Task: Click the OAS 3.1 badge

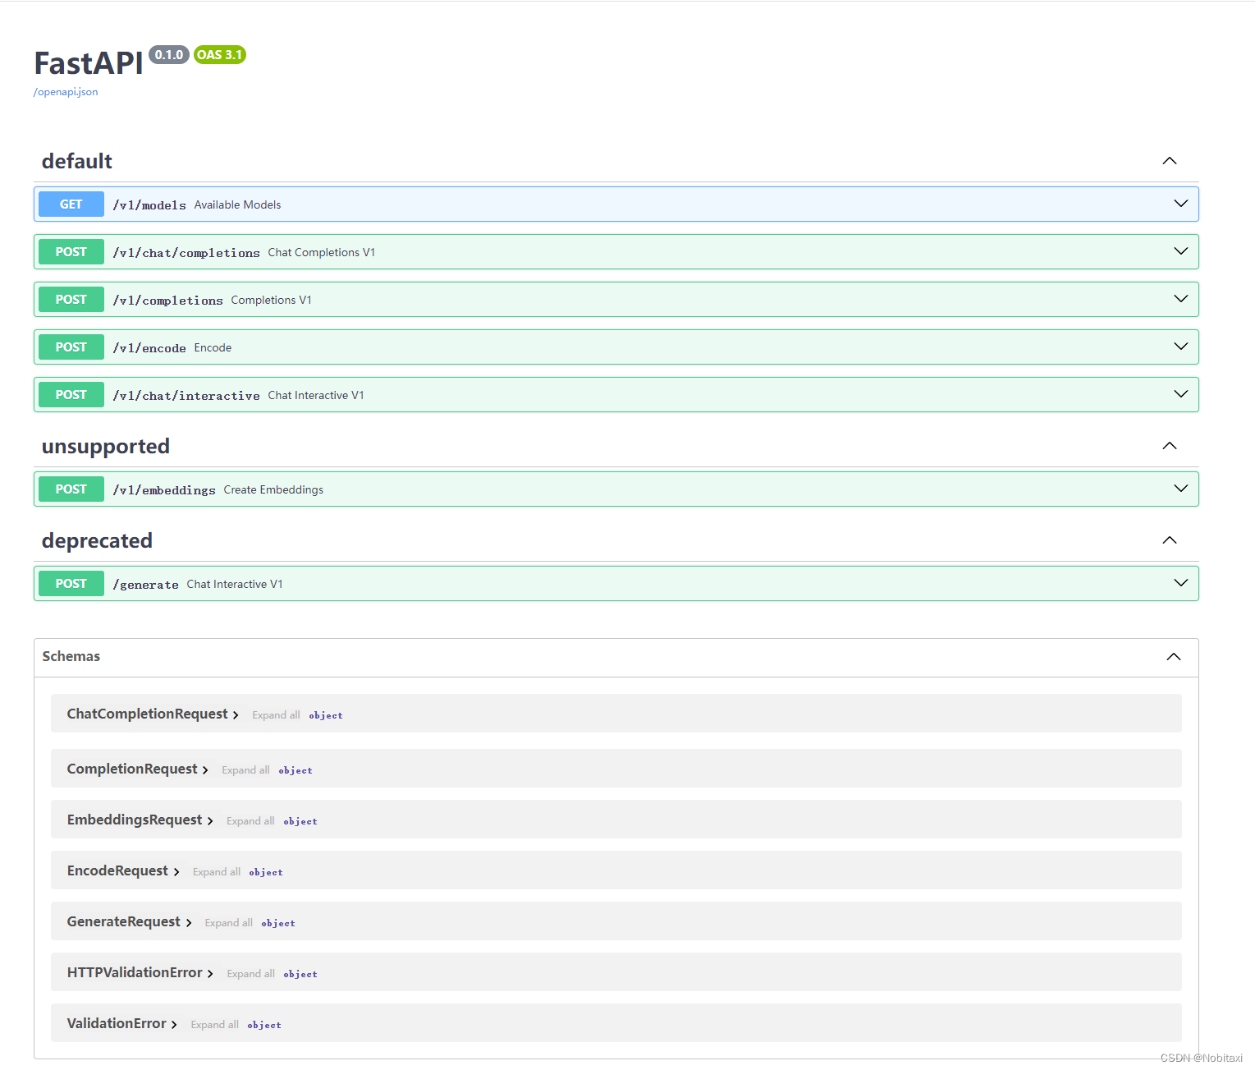Action: tap(220, 55)
